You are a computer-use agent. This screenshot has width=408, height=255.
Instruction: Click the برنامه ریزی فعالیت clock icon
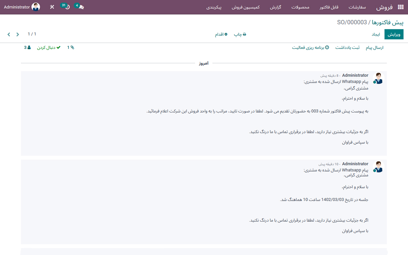[x=327, y=47]
